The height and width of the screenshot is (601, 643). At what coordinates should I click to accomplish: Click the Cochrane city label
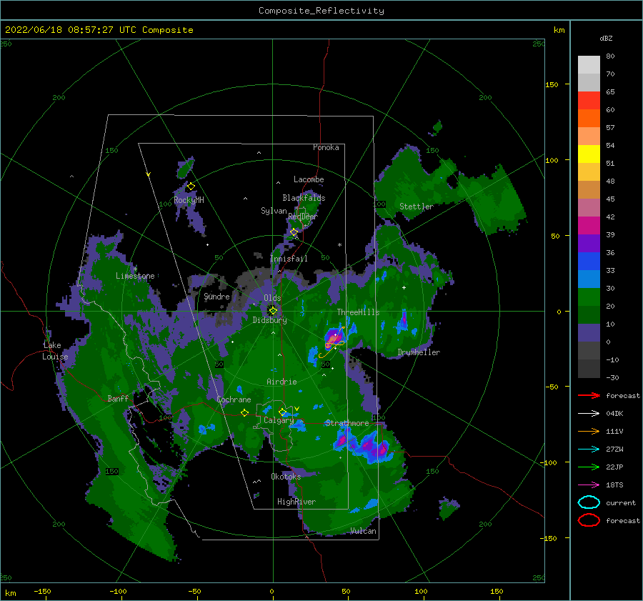coord(234,399)
